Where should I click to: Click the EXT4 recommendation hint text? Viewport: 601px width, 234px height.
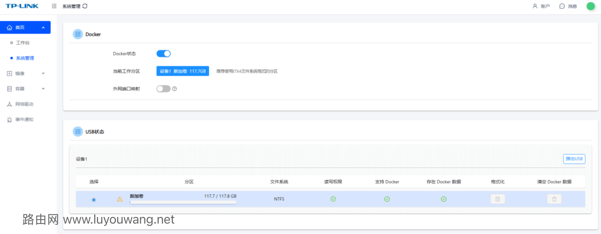tap(247, 71)
